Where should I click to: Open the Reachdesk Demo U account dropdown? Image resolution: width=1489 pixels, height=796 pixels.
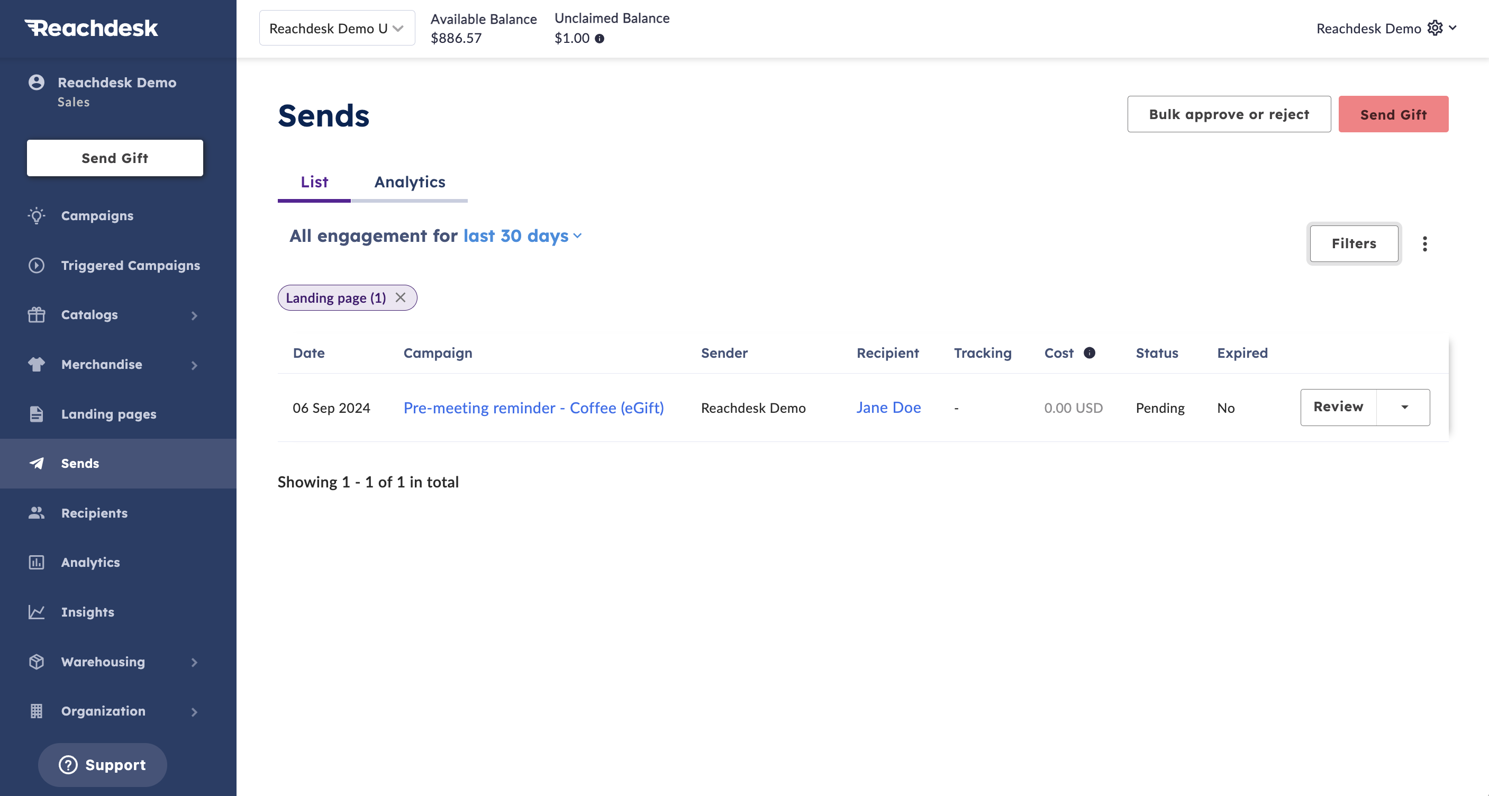(337, 28)
